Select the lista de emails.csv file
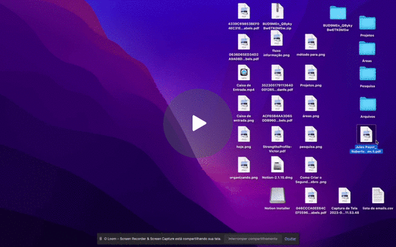 tap(378, 196)
